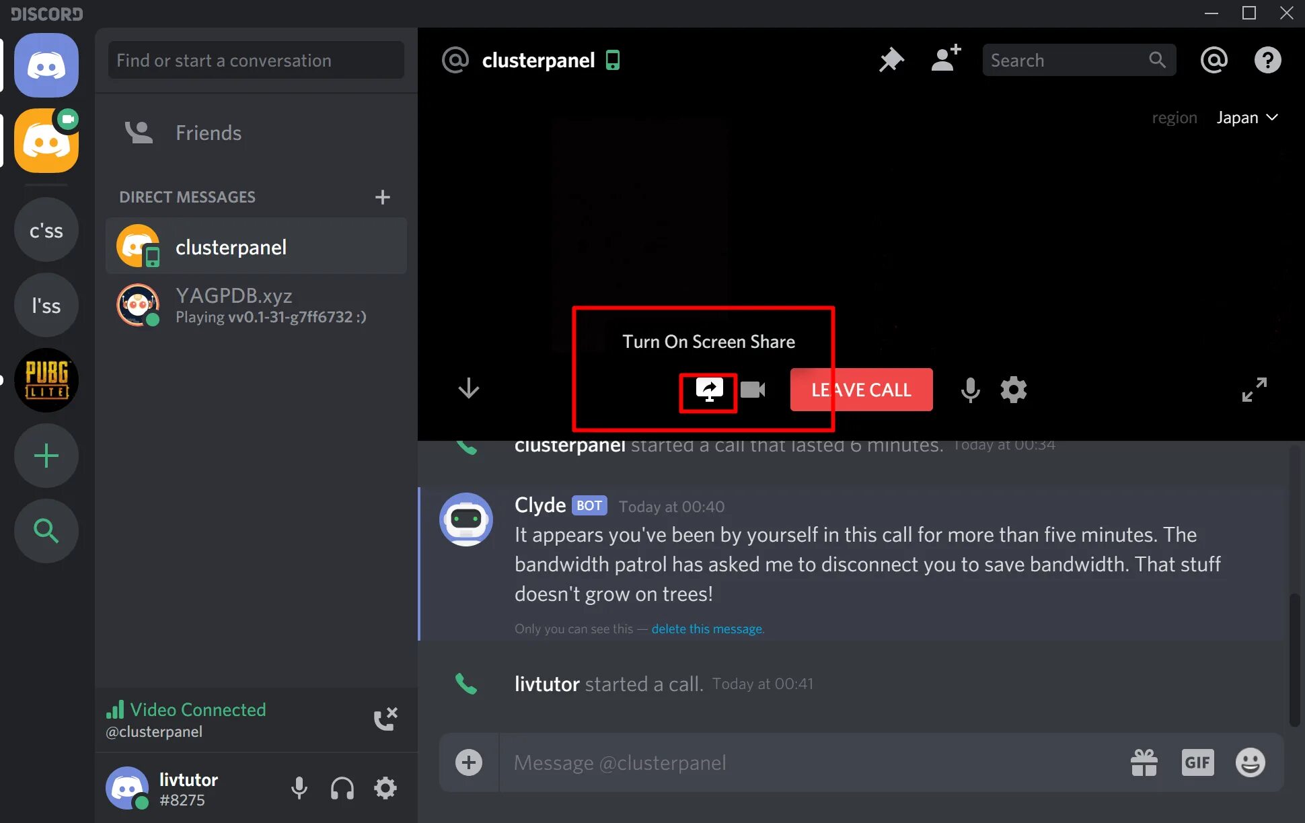Open gift Nitro icon in message bar
Screen dimensions: 1305x823
tap(1144, 762)
